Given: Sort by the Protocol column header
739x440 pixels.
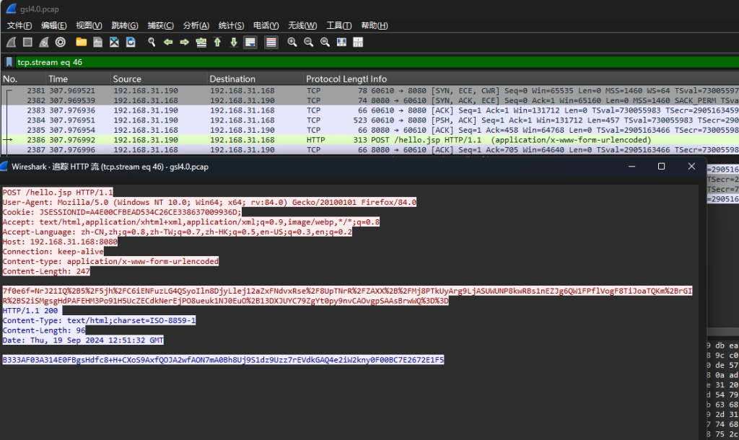Looking at the screenshot, I should (x=323, y=79).
